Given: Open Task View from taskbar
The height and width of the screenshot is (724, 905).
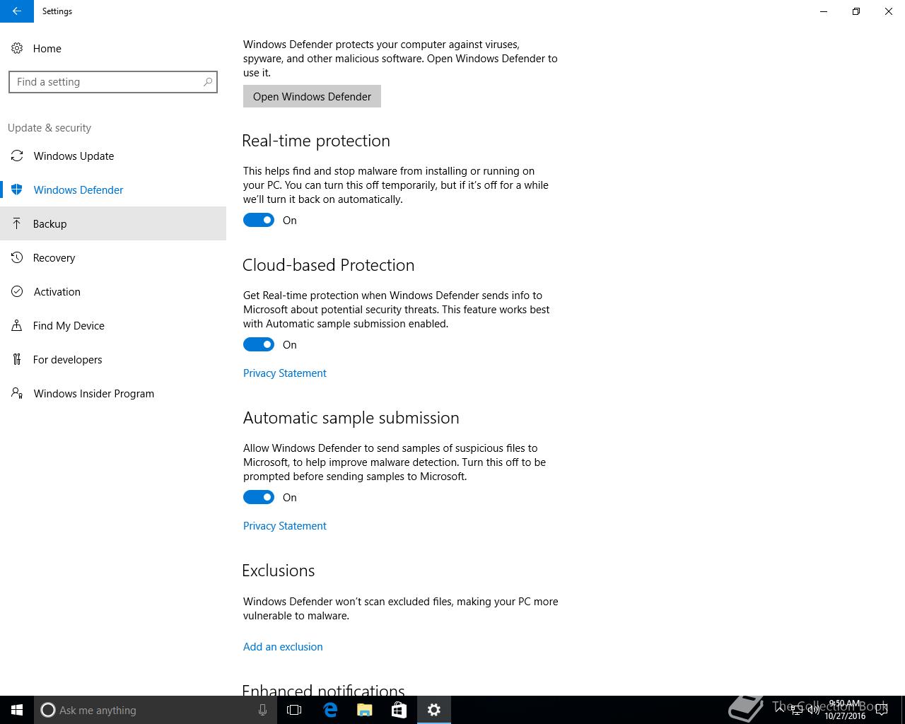Looking at the screenshot, I should point(294,710).
